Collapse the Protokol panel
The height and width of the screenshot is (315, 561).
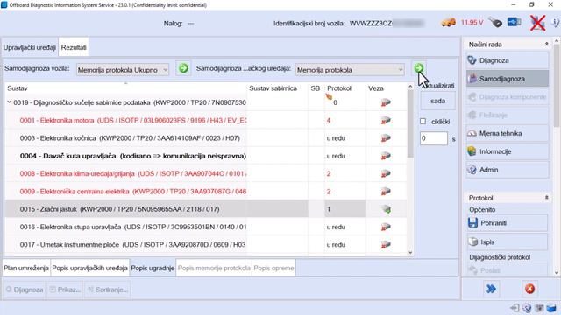[x=546, y=198]
